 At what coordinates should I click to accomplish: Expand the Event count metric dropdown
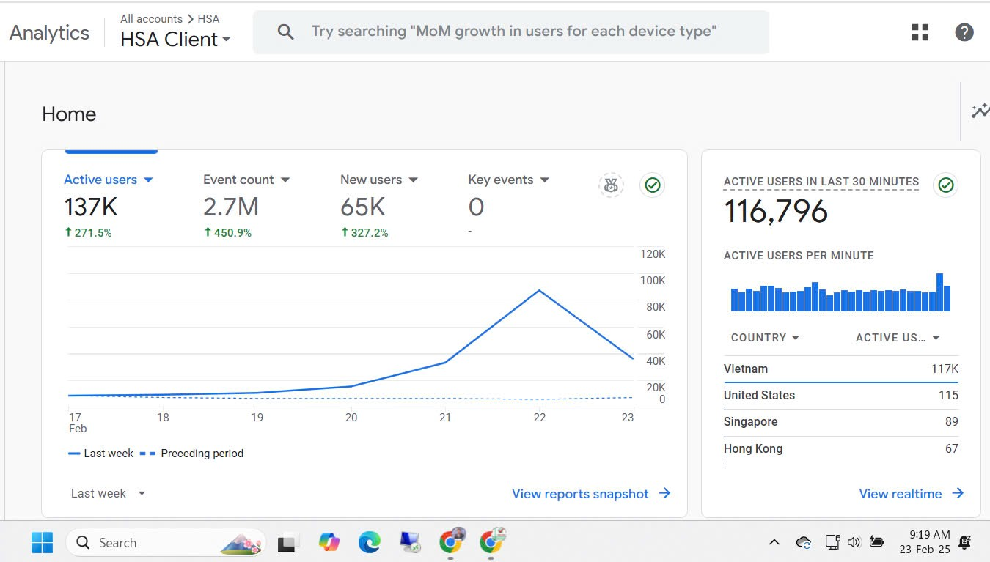click(285, 180)
